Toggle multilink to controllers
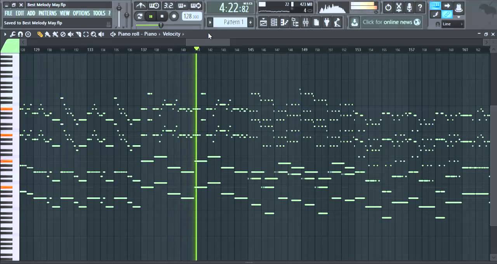This screenshot has height=264, width=497. pos(447,15)
